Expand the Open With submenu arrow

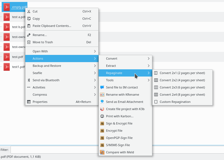[x=95, y=51]
